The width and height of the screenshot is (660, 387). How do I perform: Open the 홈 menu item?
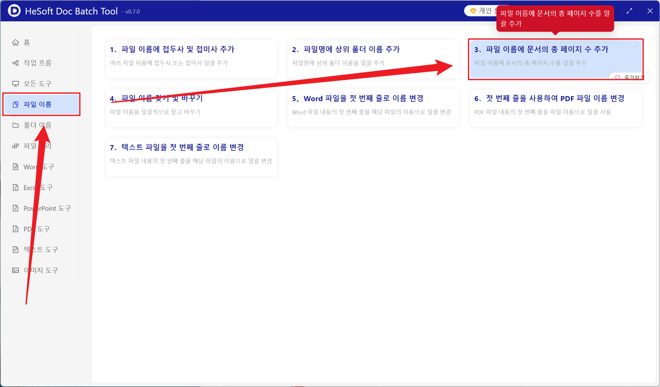point(41,42)
